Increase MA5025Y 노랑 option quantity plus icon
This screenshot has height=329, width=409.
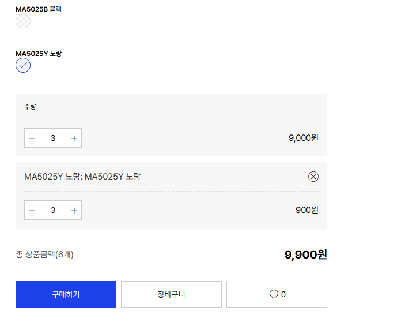point(74,210)
